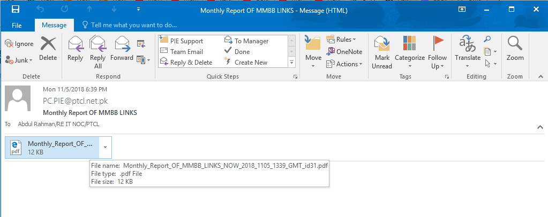Select To Manager quick step

pos(246,41)
